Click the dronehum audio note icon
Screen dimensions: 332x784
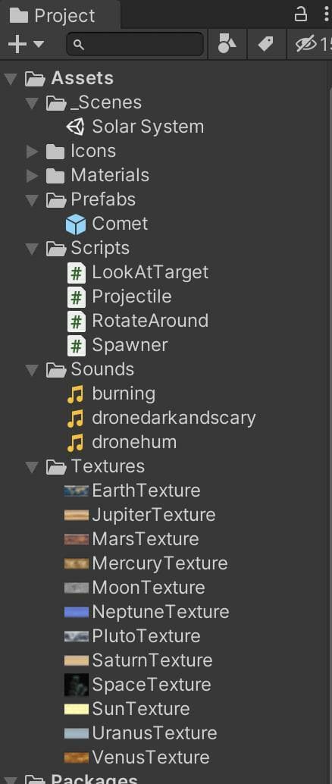75,443
